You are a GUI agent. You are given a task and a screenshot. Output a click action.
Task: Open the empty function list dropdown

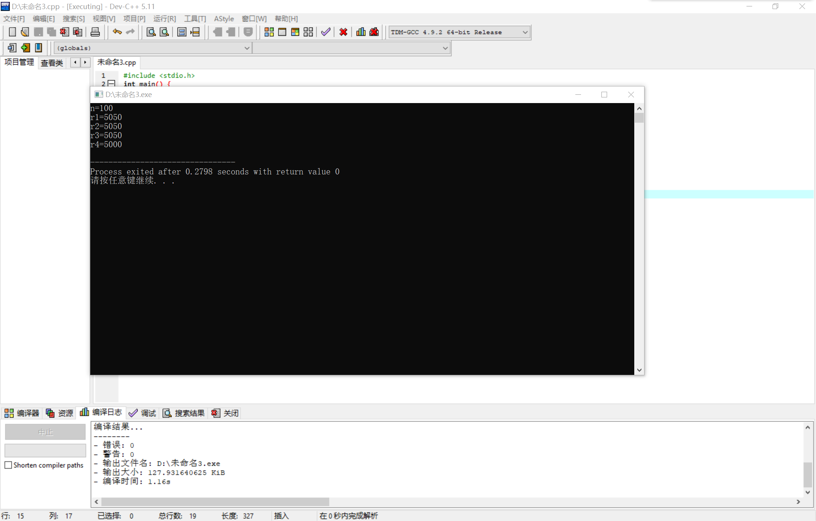(x=445, y=48)
